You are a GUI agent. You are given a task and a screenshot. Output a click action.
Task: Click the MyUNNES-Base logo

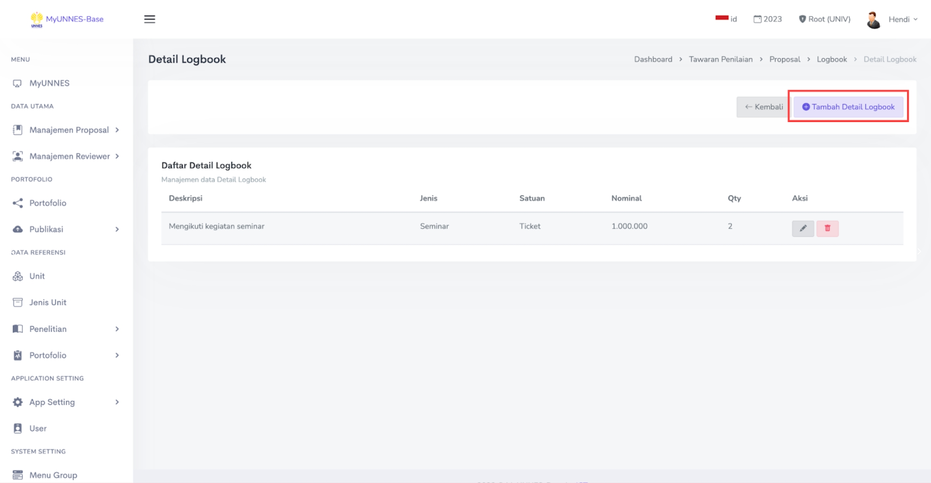click(x=67, y=19)
